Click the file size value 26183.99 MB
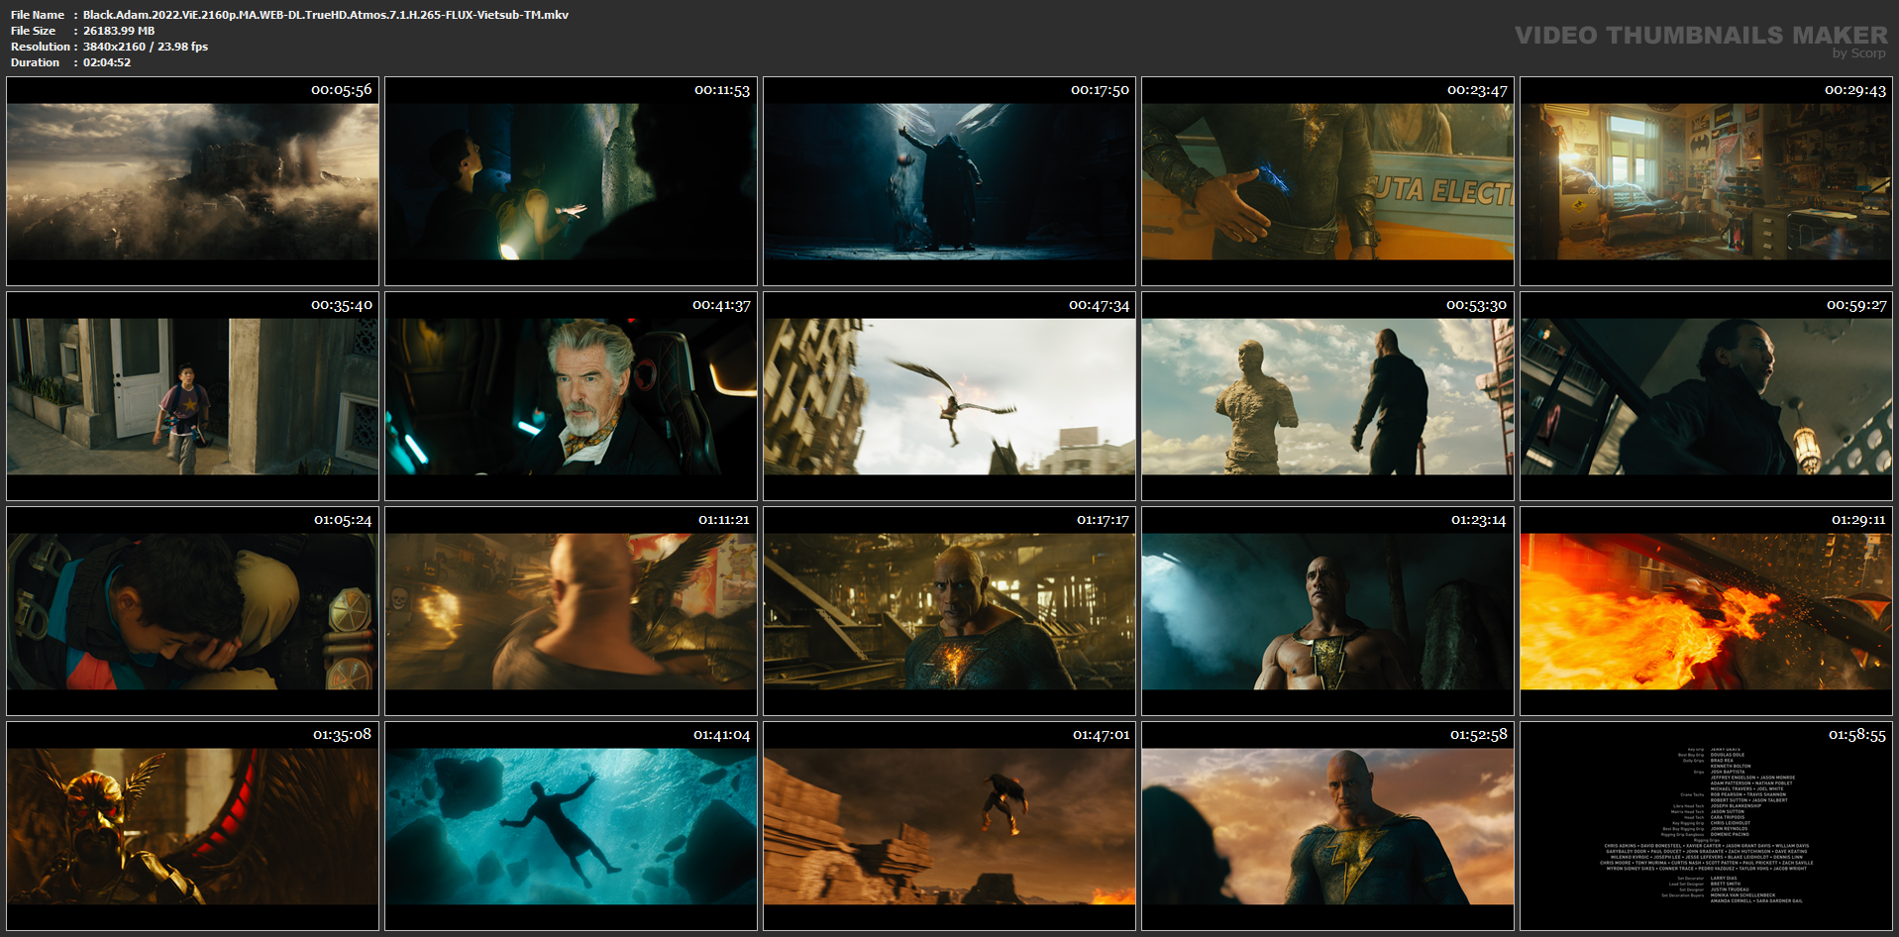 119,31
